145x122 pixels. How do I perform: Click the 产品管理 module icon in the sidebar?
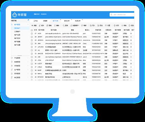pyautogui.click(x=12, y=58)
